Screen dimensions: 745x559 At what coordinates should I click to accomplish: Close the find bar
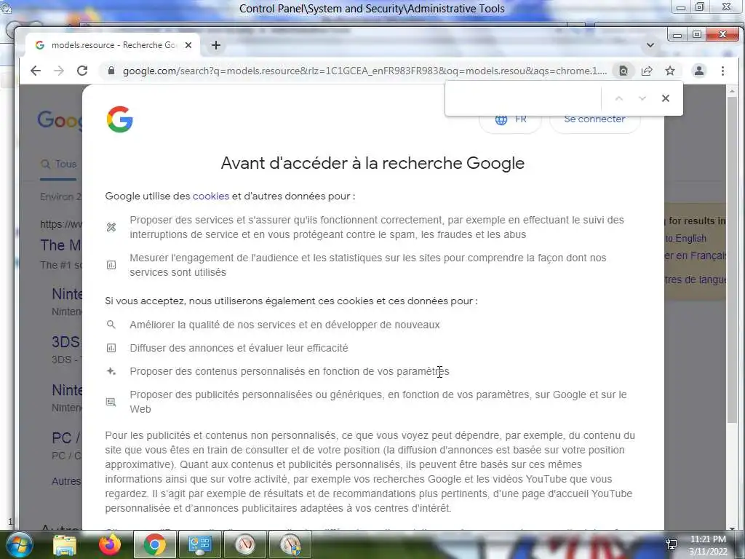[665, 98]
